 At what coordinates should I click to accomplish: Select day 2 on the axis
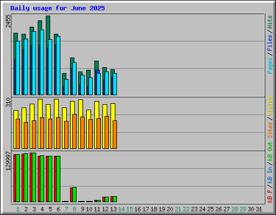point(26,209)
